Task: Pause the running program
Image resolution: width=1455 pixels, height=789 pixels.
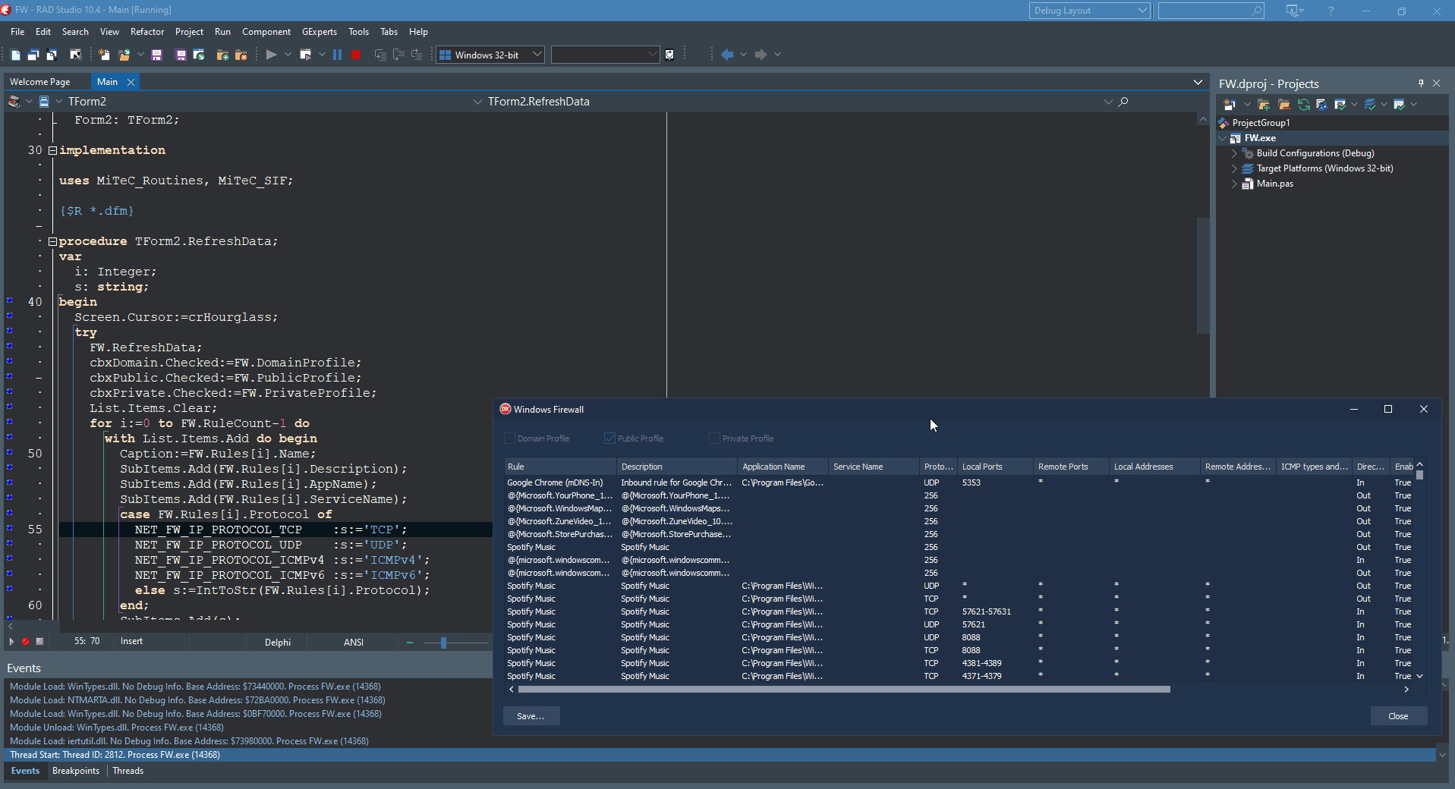Action: coord(338,55)
